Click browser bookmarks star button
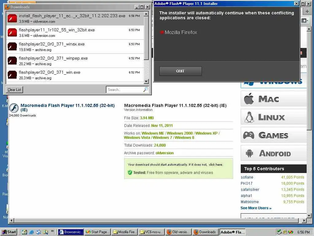The height and width of the screenshot is (236, 314). point(305,21)
